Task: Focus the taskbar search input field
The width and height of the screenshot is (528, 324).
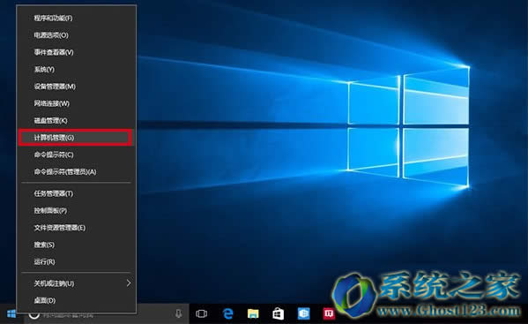Action: click(106, 314)
